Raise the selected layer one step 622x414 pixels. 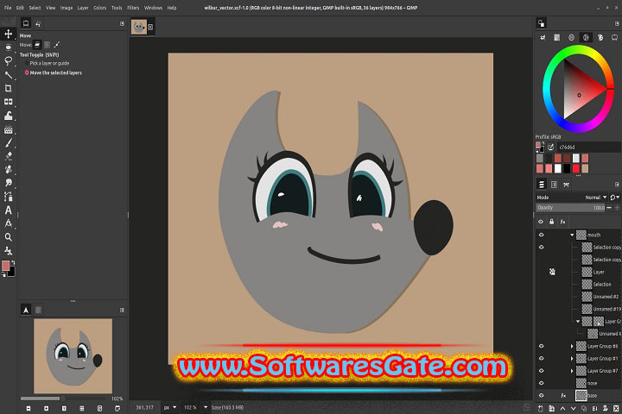point(562,409)
